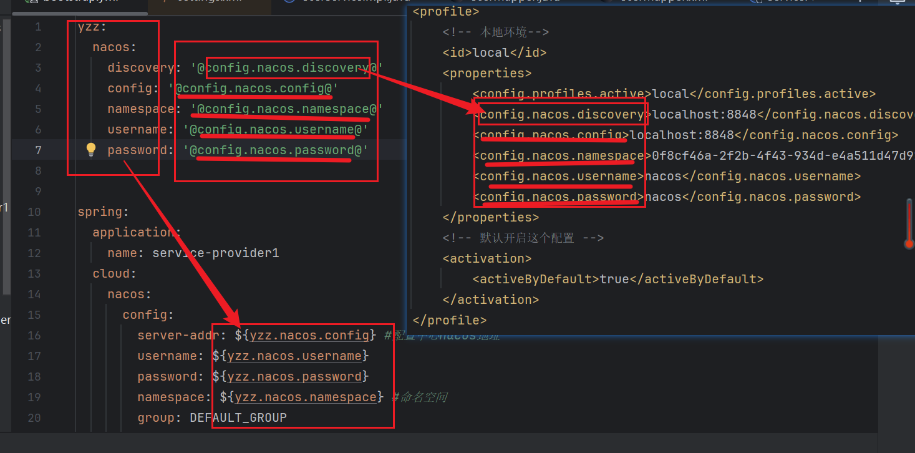Click the opening <activation> tag

pos(487,258)
